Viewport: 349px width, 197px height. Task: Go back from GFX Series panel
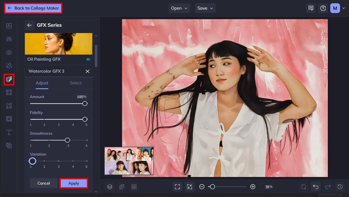point(29,25)
